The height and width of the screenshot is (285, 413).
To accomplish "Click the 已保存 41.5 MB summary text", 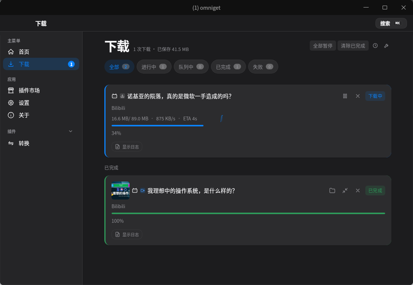I will [x=173, y=49].
